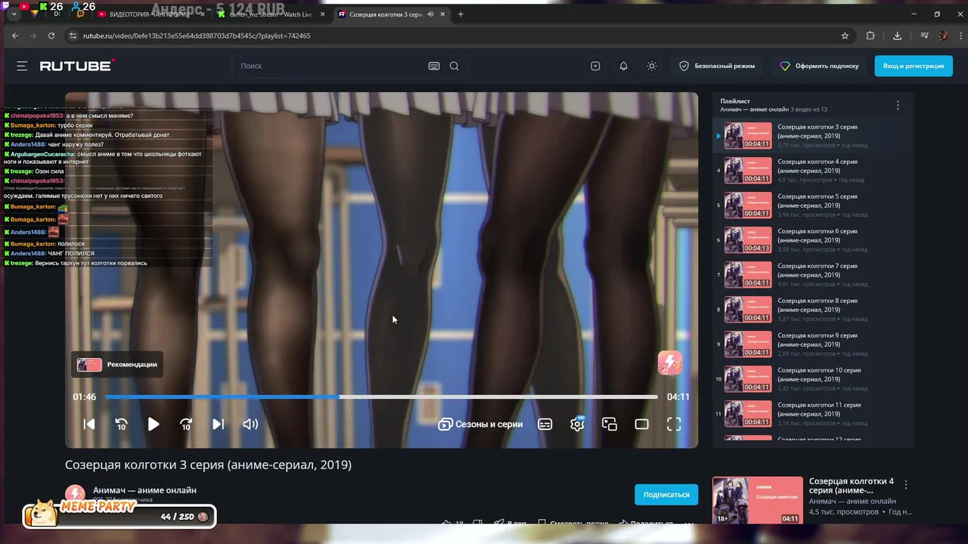Go back in browser
This screenshot has width=968, height=544.
(x=14, y=36)
